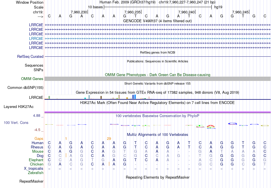Screen dimensions: 271x188
Task: Click the light-blue LRRC8E intron arrow line
Action: point(158,38)
